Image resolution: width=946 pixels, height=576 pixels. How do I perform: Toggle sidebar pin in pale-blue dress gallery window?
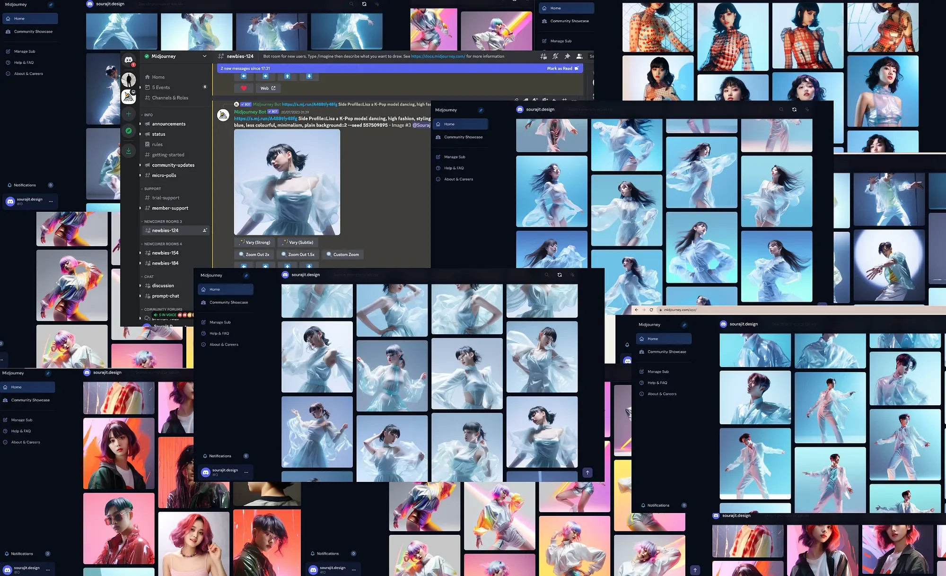246,275
